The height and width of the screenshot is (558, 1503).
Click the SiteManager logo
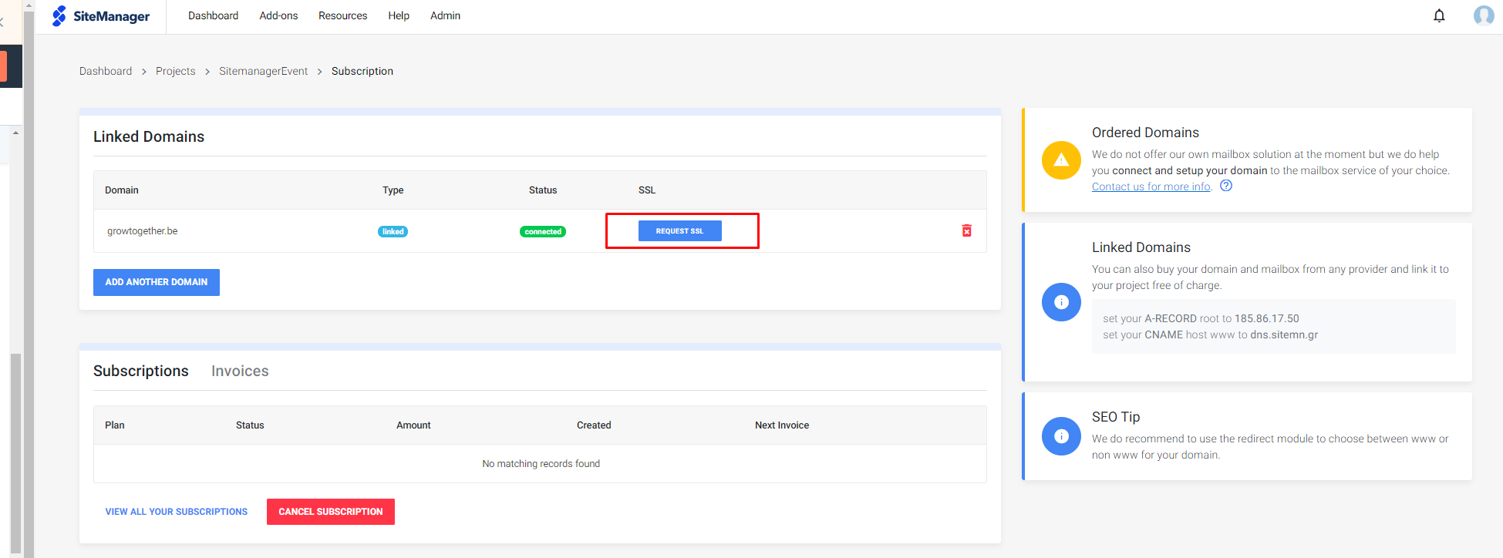[101, 15]
